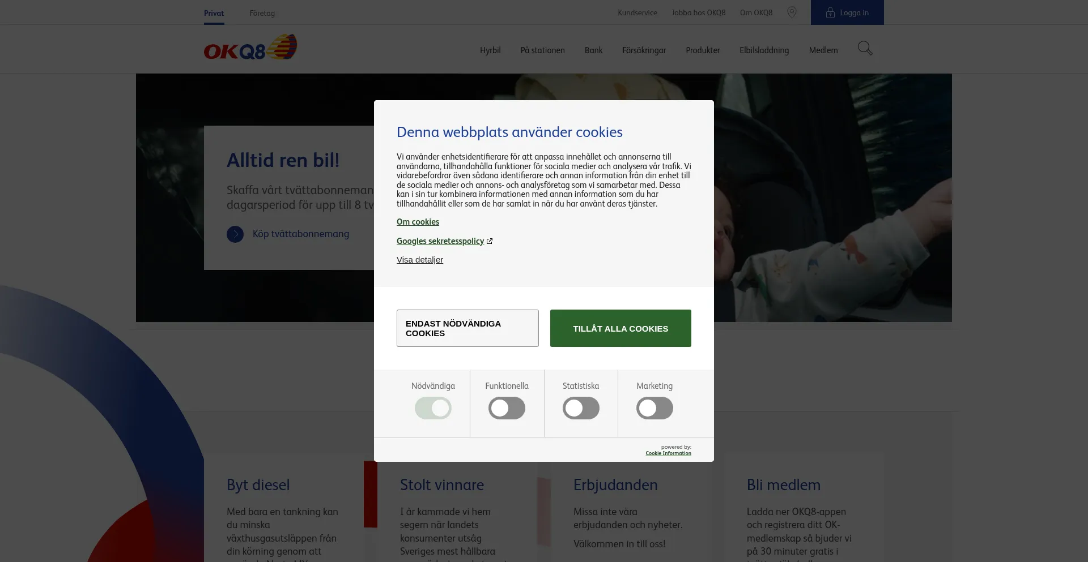Accept with Tillåt alla cookies button
This screenshot has height=562, width=1088.
click(620, 328)
